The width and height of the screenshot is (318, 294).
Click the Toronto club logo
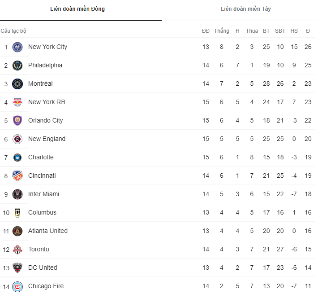[x=17, y=249]
